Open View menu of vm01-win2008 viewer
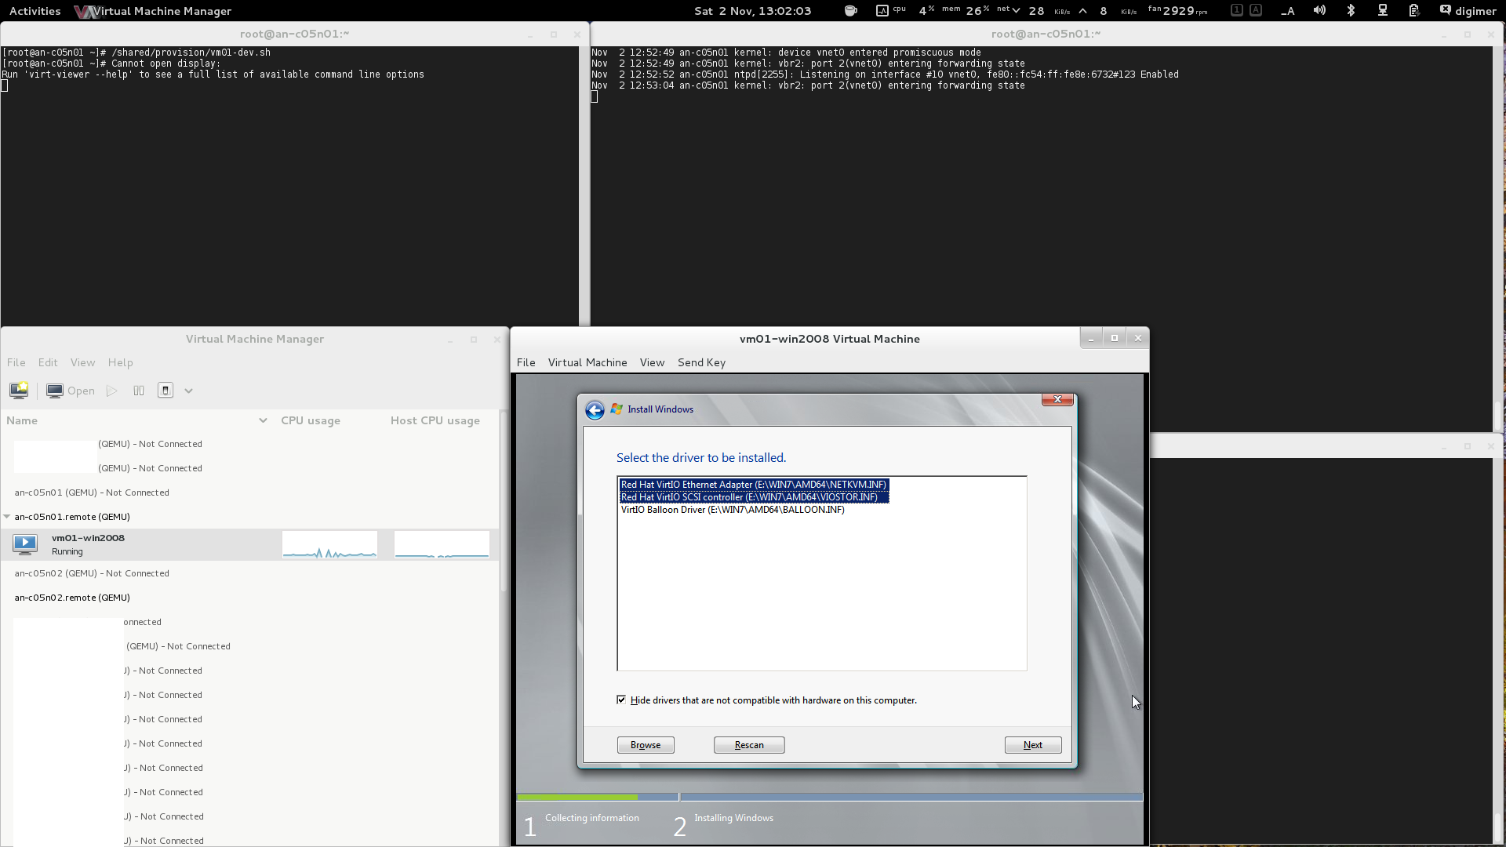The image size is (1506, 847). click(x=652, y=362)
